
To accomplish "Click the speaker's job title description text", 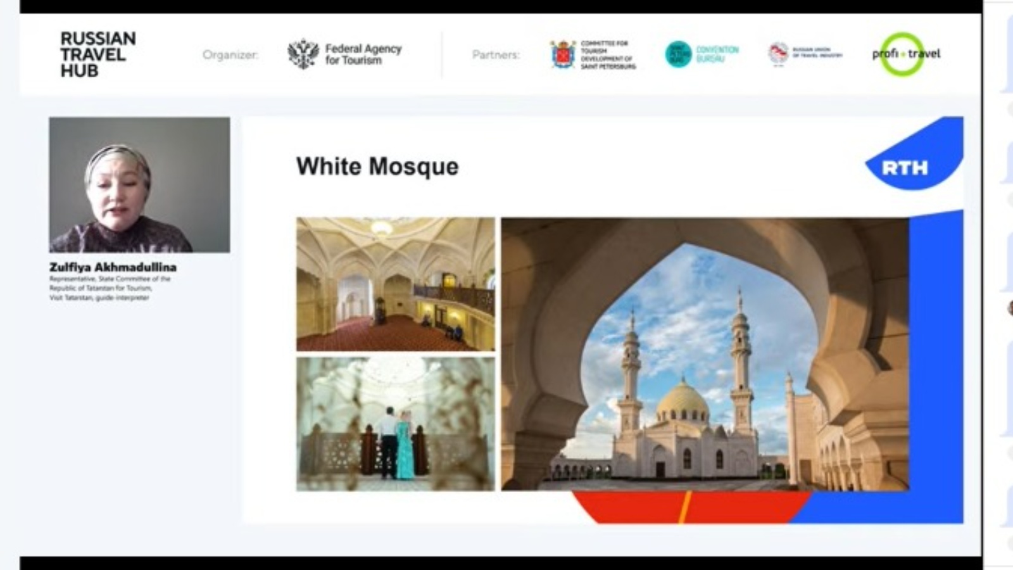I will point(109,288).
